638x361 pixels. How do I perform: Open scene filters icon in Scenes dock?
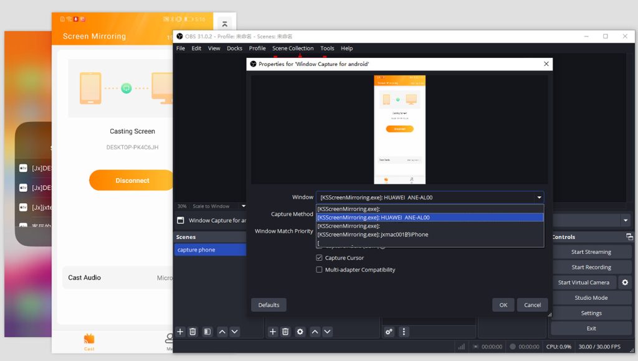coord(207,332)
